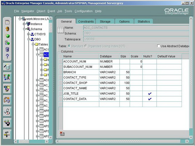195x146 pixels.
Task: Open the Navigator menu
Action: pos(28,11)
